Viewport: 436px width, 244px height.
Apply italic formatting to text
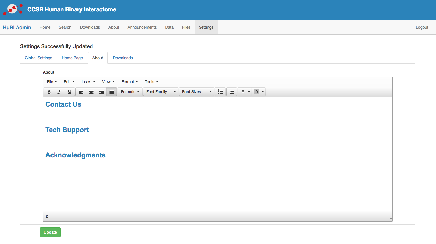tap(59, 92)
